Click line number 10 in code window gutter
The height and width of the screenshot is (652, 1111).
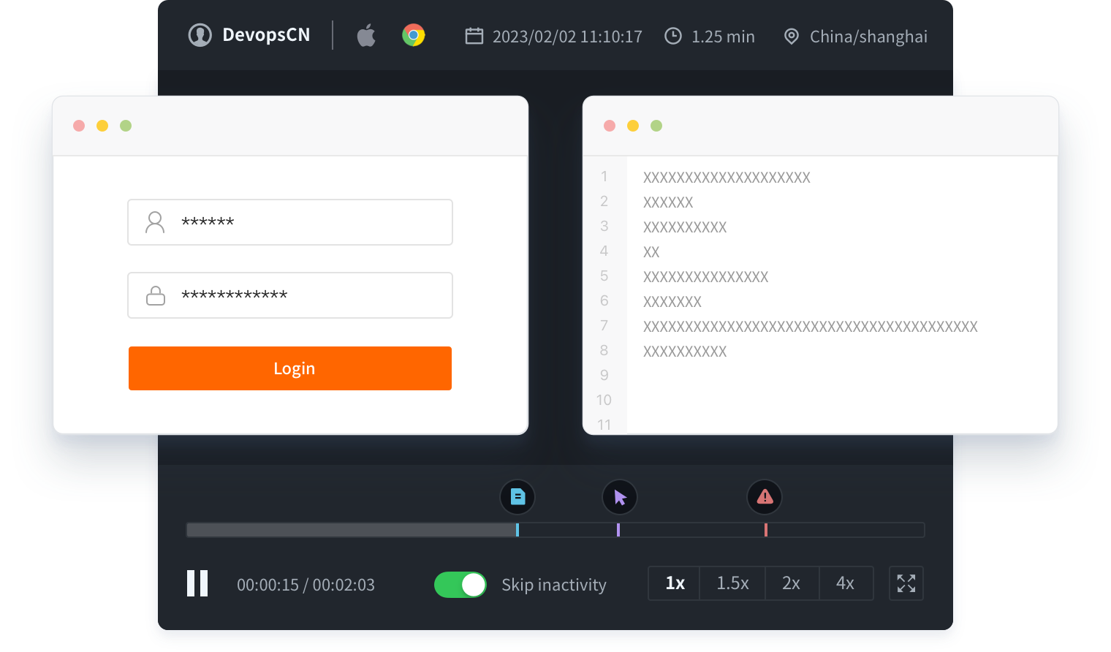point(604,400)
